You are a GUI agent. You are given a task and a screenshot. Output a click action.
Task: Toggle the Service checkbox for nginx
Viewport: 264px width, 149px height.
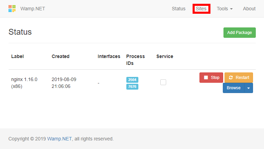(163, 82)
